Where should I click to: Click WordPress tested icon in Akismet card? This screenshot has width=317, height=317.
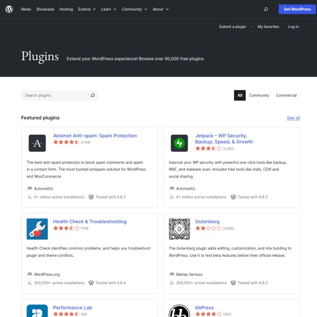coord(91,197)
